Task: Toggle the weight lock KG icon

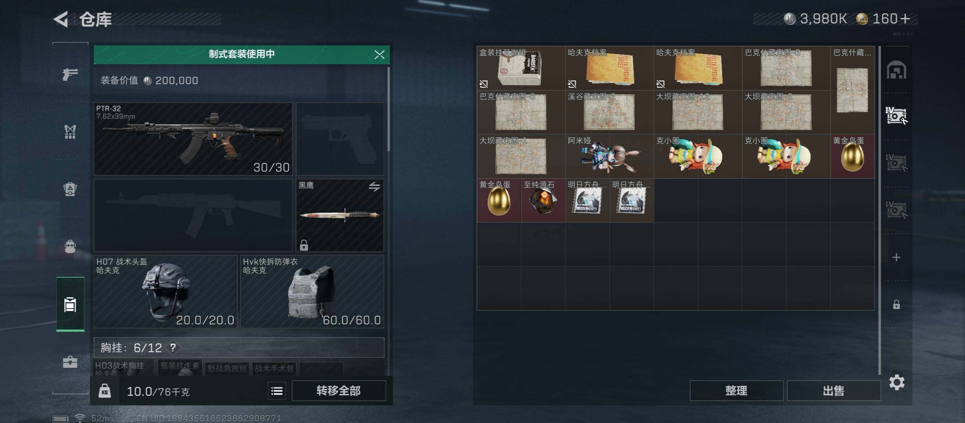Action: [104, 391]
